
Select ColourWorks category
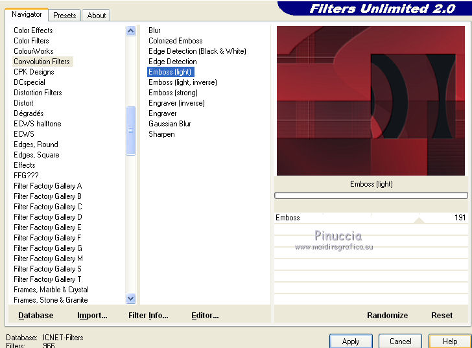34,51
